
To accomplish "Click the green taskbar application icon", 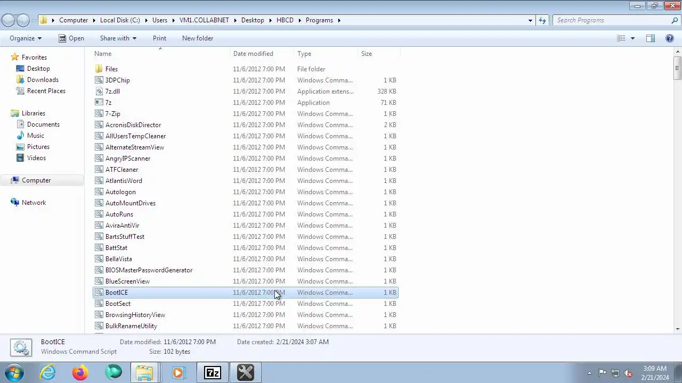I will [x=113, y=372].
